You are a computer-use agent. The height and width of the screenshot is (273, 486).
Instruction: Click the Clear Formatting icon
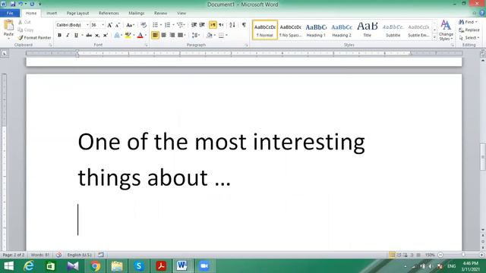[x=144, y=25]
